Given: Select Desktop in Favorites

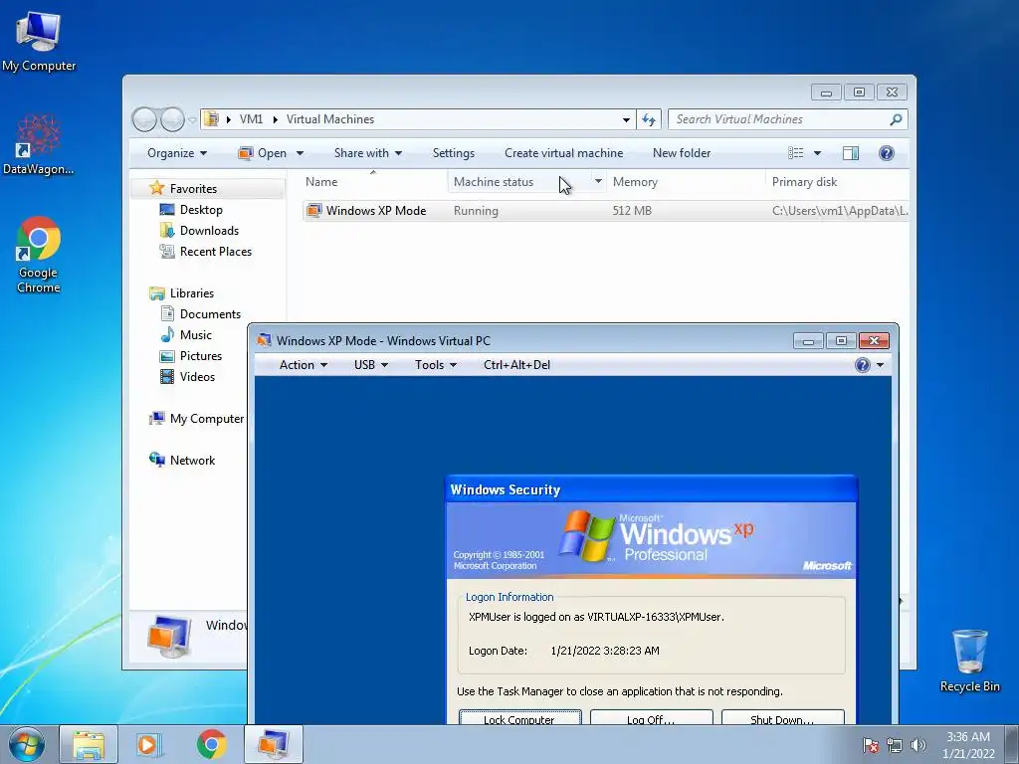Looking at the screenshot, I should 201,210.
